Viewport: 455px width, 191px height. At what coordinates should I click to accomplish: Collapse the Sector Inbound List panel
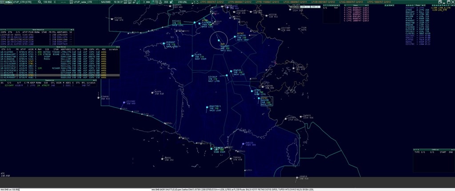70,30
